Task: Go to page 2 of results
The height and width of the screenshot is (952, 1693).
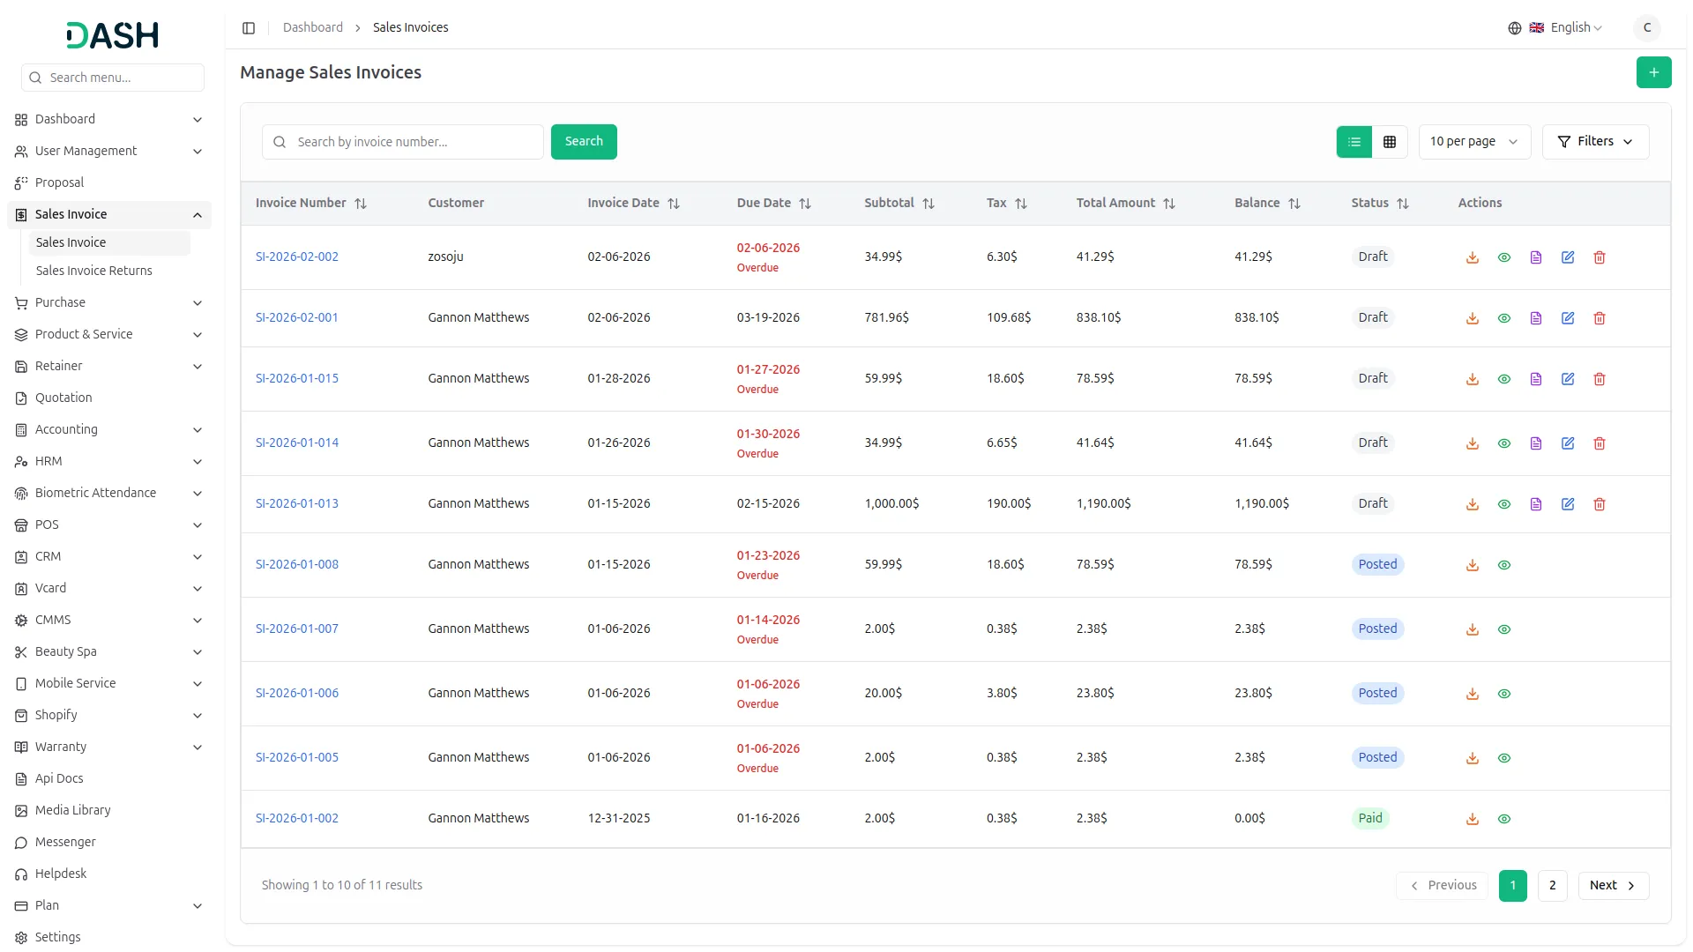Action: pos(1551,886)
